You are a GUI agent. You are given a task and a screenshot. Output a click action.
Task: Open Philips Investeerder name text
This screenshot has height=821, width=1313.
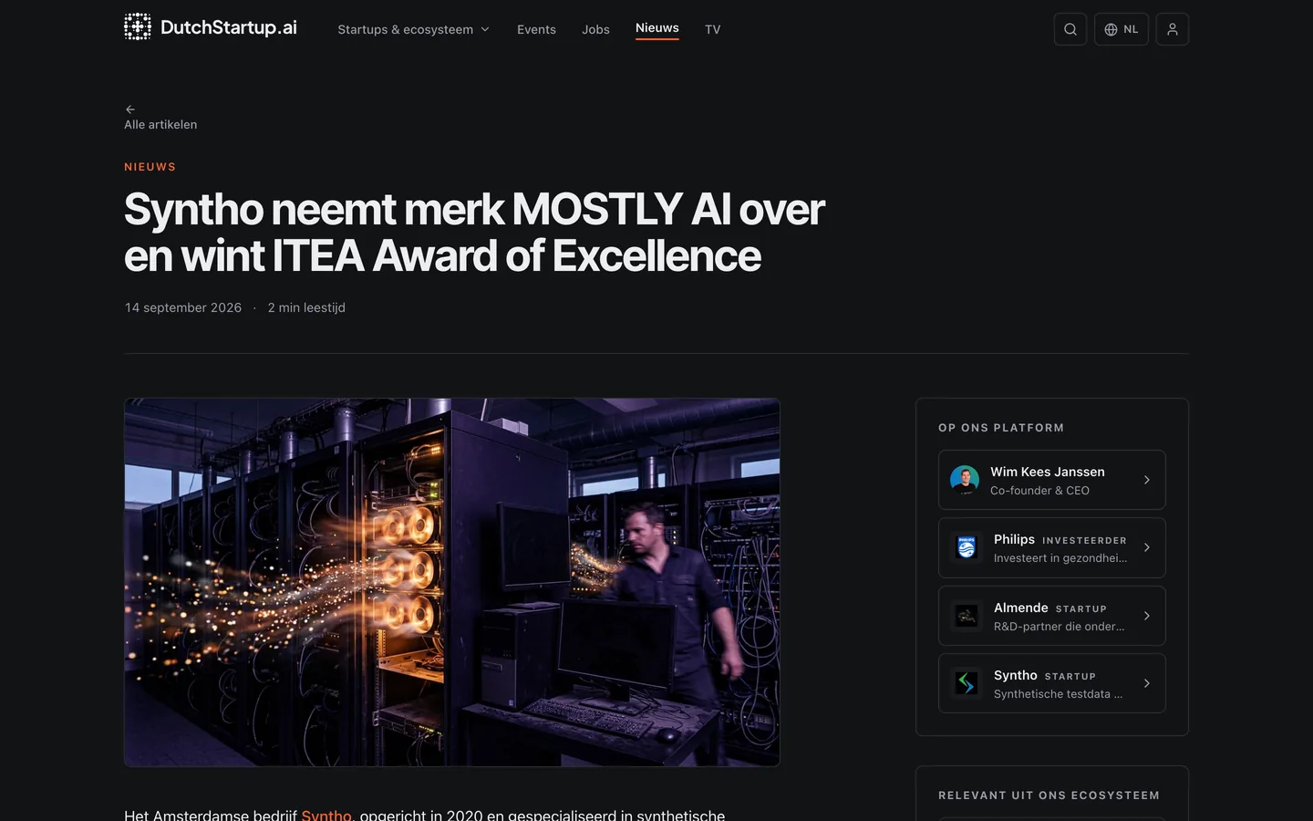pyautogui.click(x=1014, y=539)
